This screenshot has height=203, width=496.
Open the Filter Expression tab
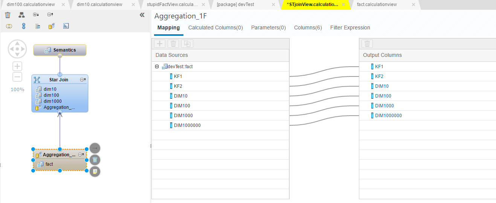(x=350, y=27)
